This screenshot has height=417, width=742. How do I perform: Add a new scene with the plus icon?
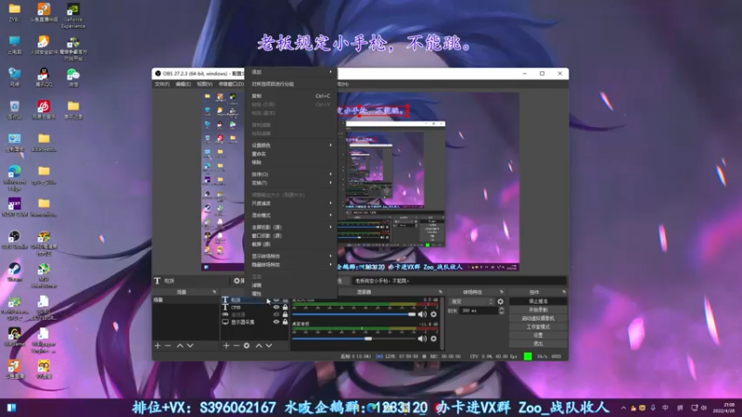point(158,346)
